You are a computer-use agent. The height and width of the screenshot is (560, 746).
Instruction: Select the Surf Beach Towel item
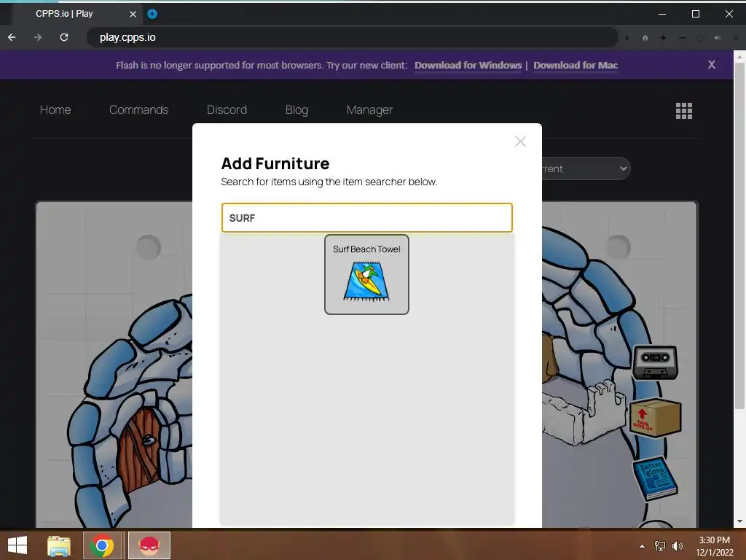click(x=366, y=274)
